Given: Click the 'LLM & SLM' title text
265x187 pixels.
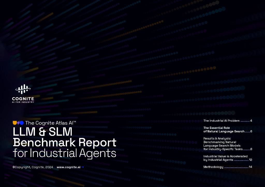Looking at the screenshot, I should (43, 132).
